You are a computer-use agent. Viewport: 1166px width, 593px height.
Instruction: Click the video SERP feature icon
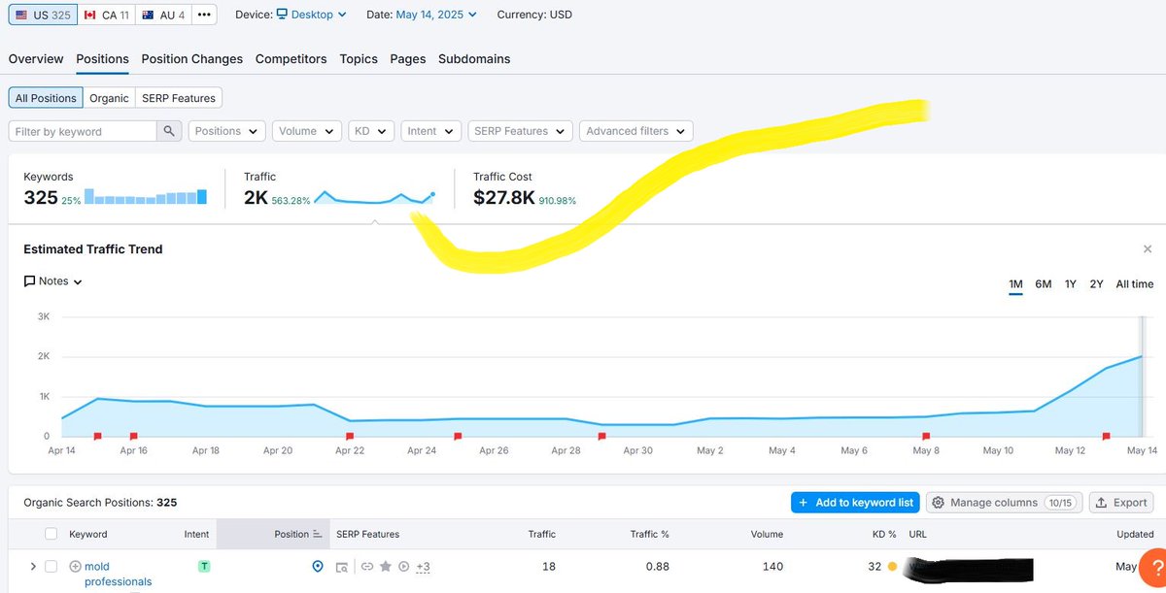click(x=404, y=566)
